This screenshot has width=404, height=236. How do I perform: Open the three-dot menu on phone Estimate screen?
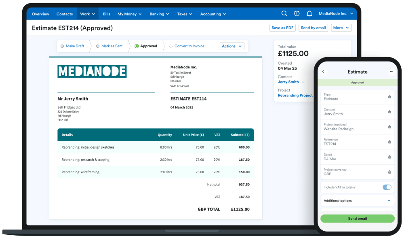[x=391, y=72]
